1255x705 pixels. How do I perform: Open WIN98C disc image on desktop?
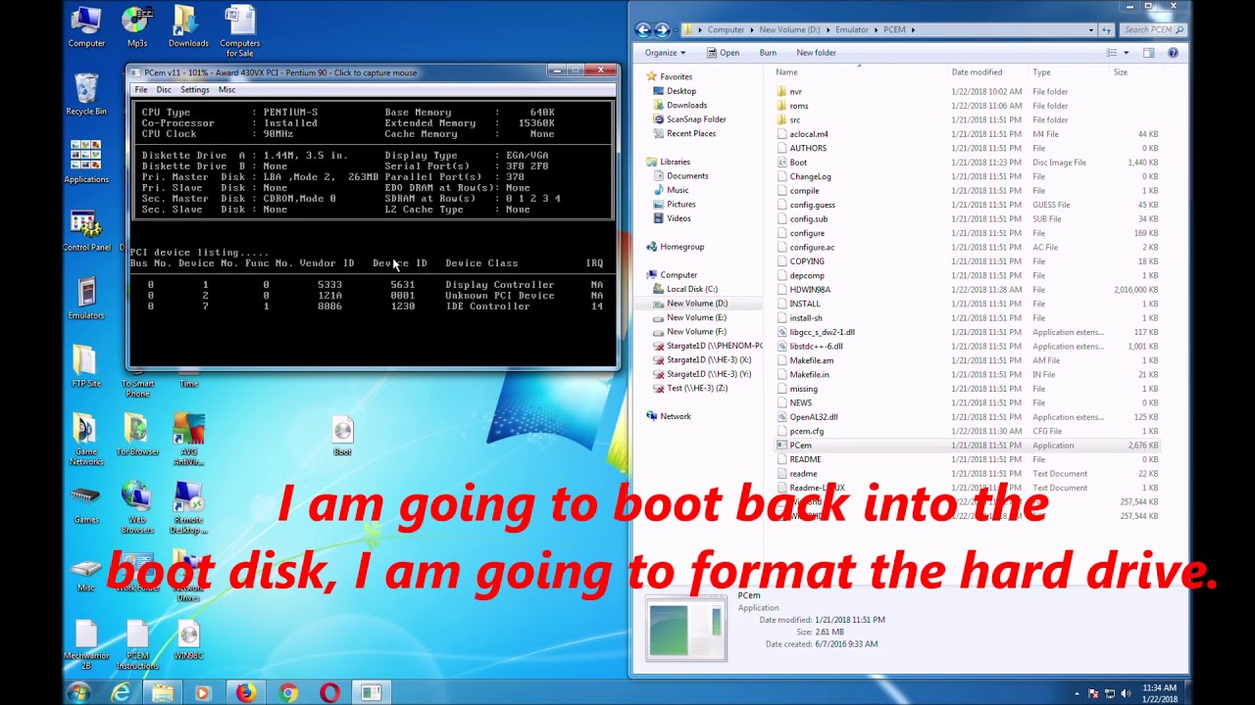(188, 639)
